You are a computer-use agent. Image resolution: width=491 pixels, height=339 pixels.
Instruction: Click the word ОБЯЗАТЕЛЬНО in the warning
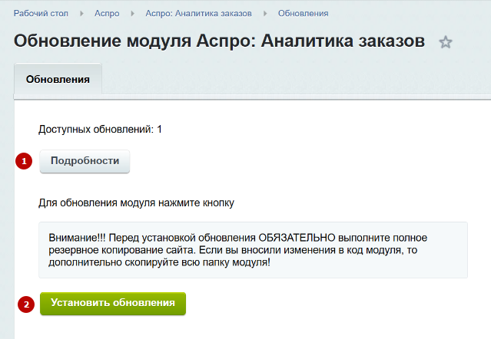(297, 238)
